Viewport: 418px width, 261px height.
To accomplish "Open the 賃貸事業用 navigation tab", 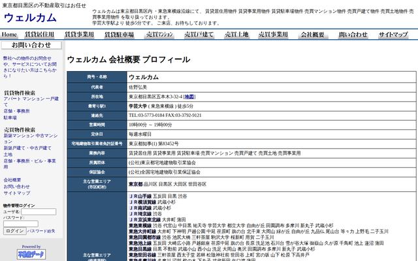I will pos(80,35).
